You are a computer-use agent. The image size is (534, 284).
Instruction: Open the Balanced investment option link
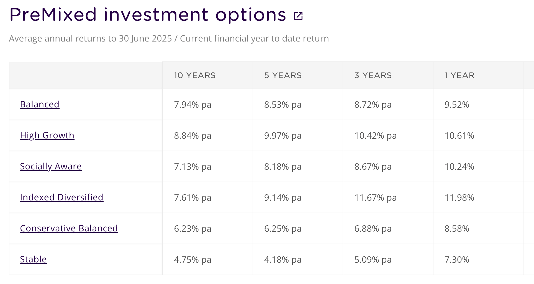click(x=40, y=104)
